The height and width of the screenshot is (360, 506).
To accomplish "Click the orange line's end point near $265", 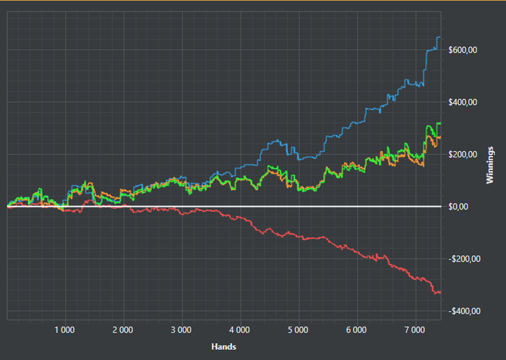I will click(440, 137).
